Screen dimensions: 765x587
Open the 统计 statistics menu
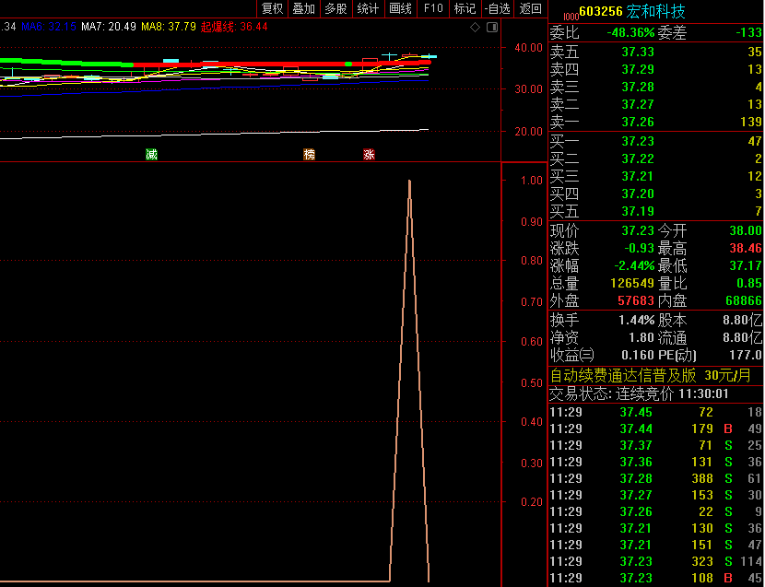coord(368,8)
